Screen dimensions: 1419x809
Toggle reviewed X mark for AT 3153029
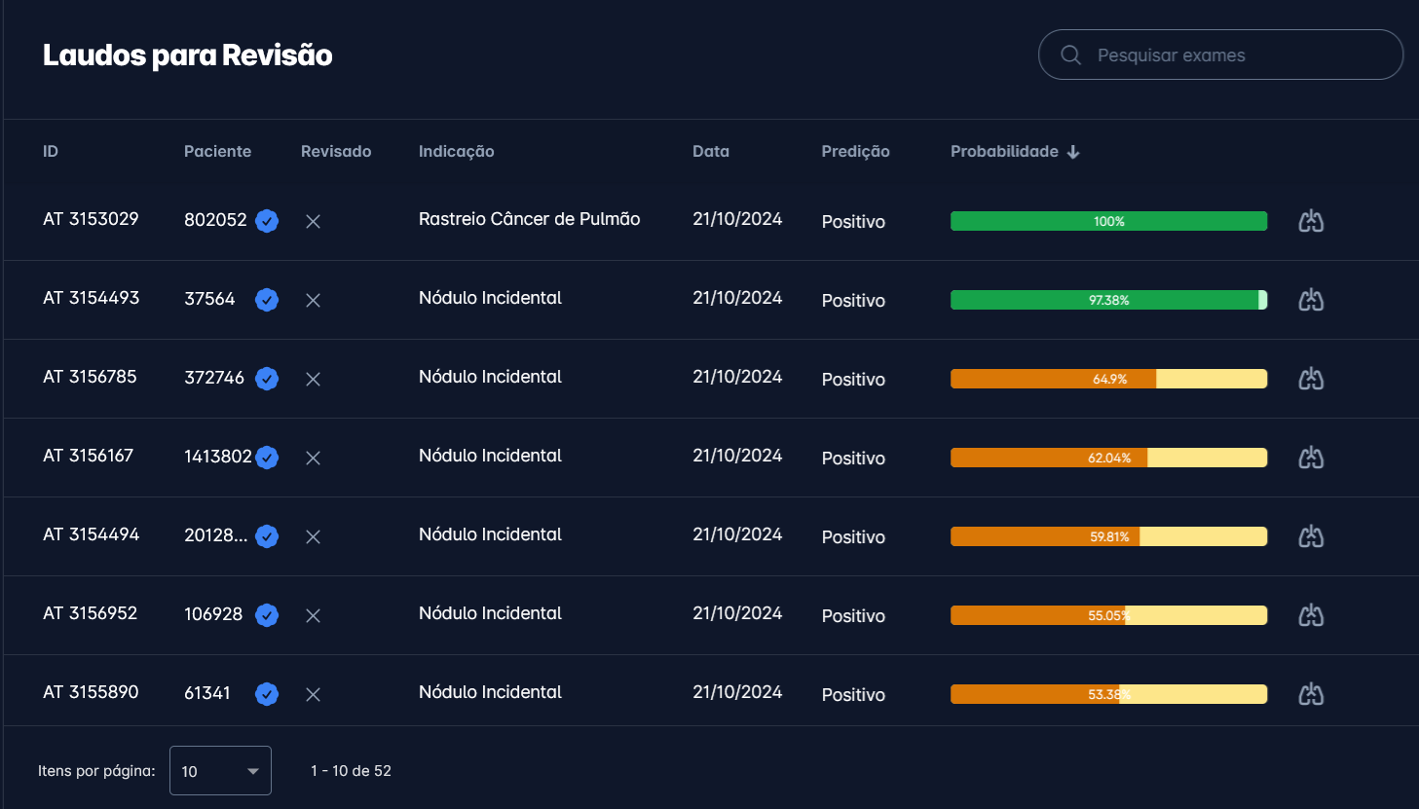pyautogui.click(x=313, y=222)
